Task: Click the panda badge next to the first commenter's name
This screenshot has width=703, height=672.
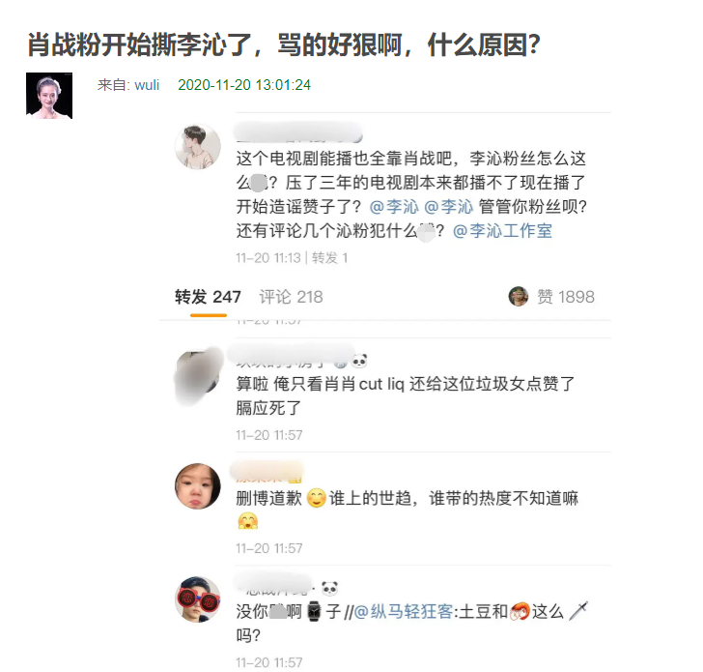Action: tap(359, 361)
